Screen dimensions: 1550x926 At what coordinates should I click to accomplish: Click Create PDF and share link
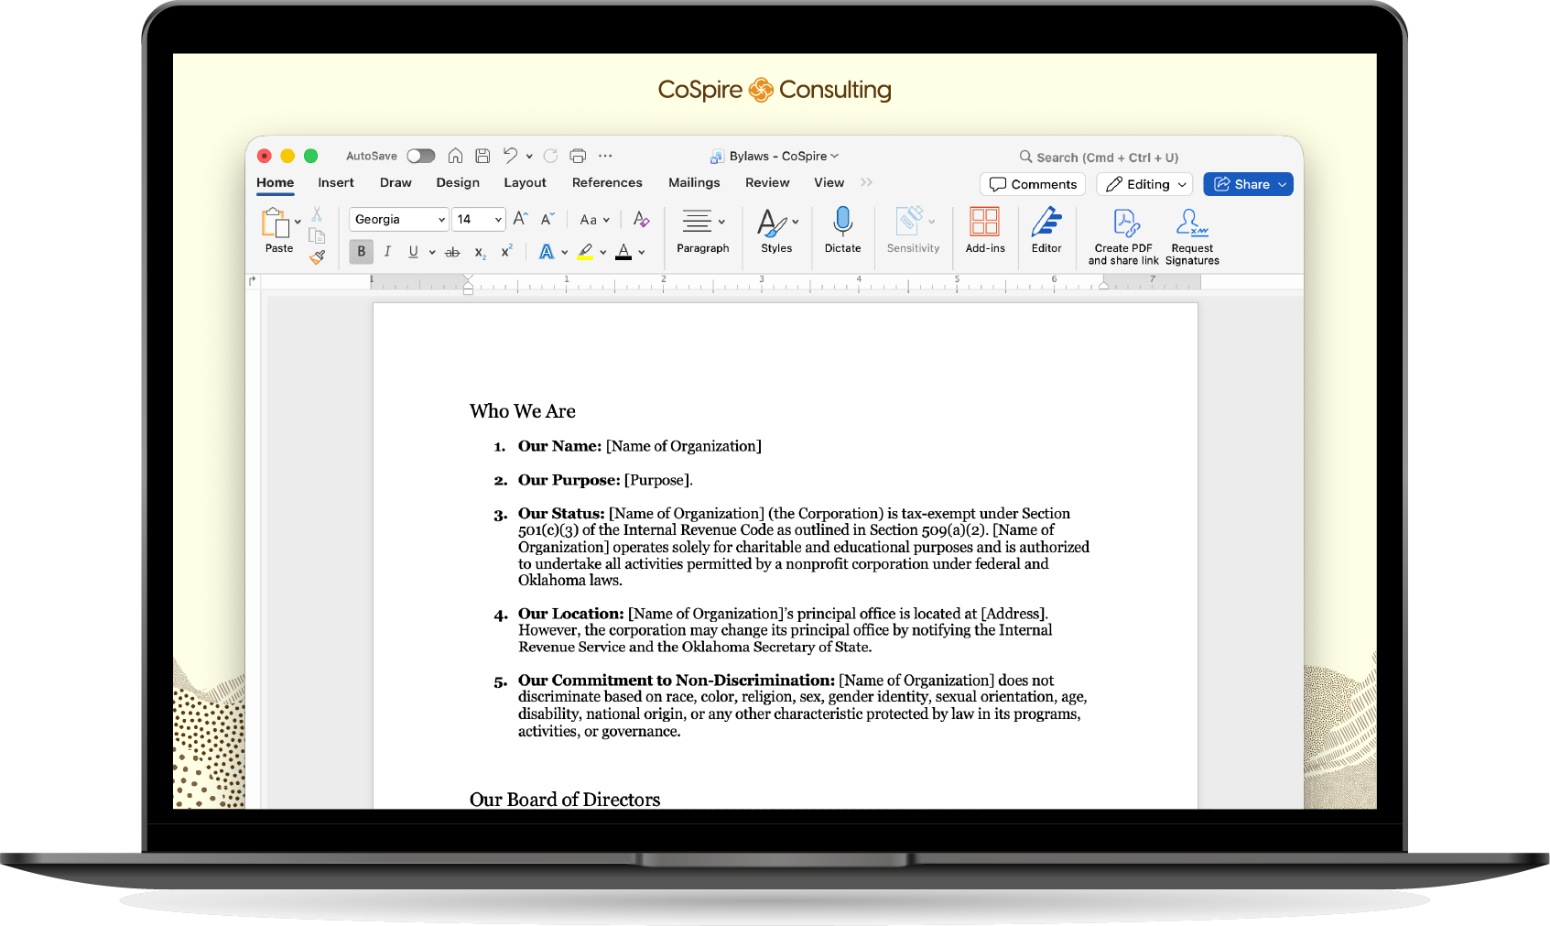tap(1123, 237)
